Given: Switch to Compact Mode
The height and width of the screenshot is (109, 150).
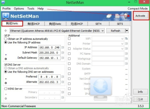Looking at the screenshot, I should [138, 9].
